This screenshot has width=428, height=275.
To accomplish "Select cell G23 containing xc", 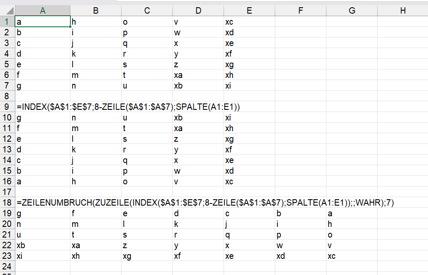I will click(x=352, y=256).
